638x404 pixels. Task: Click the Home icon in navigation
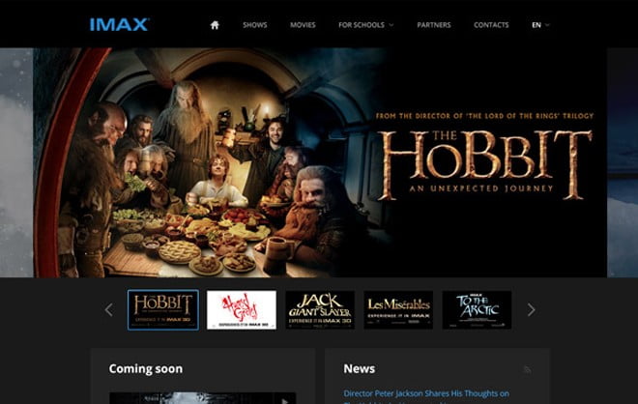(215, 25)
